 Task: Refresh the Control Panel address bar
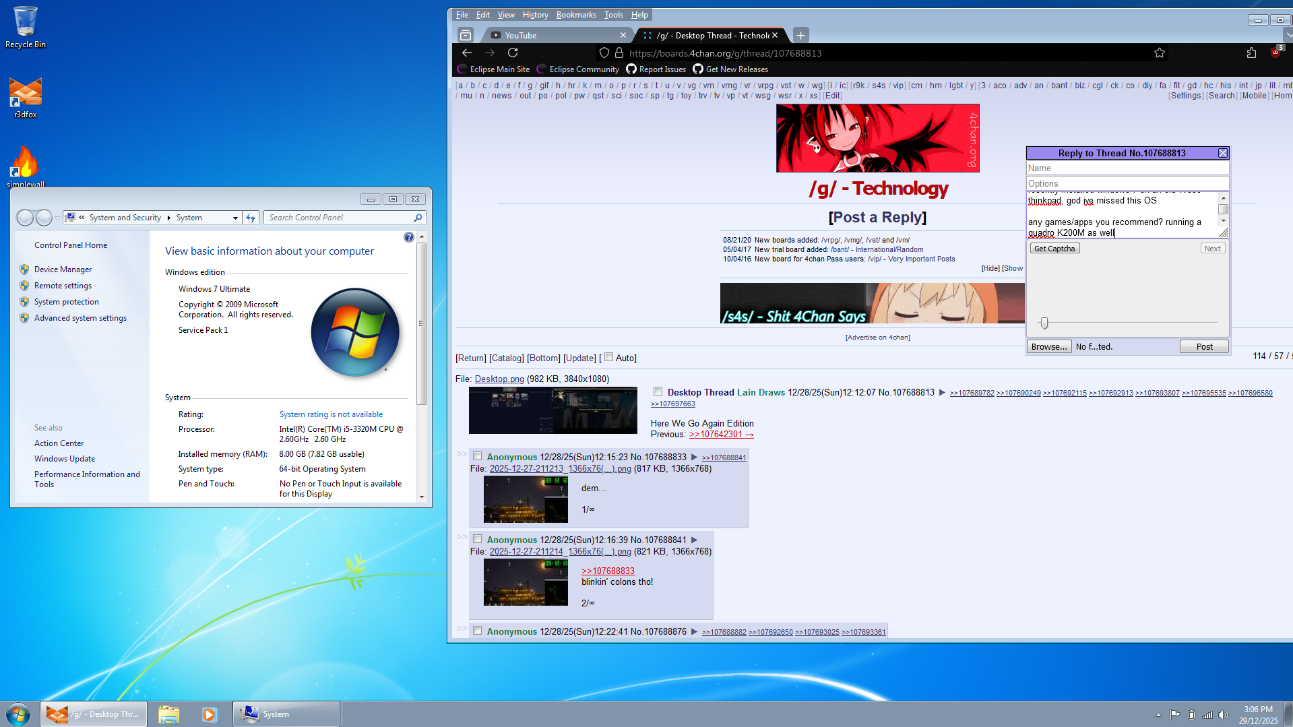tap(251, 218)
